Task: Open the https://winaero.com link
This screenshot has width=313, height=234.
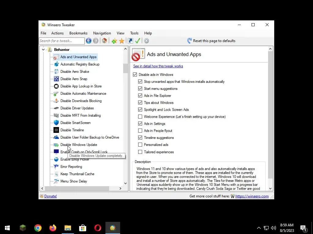Action: tap(252, 196)
